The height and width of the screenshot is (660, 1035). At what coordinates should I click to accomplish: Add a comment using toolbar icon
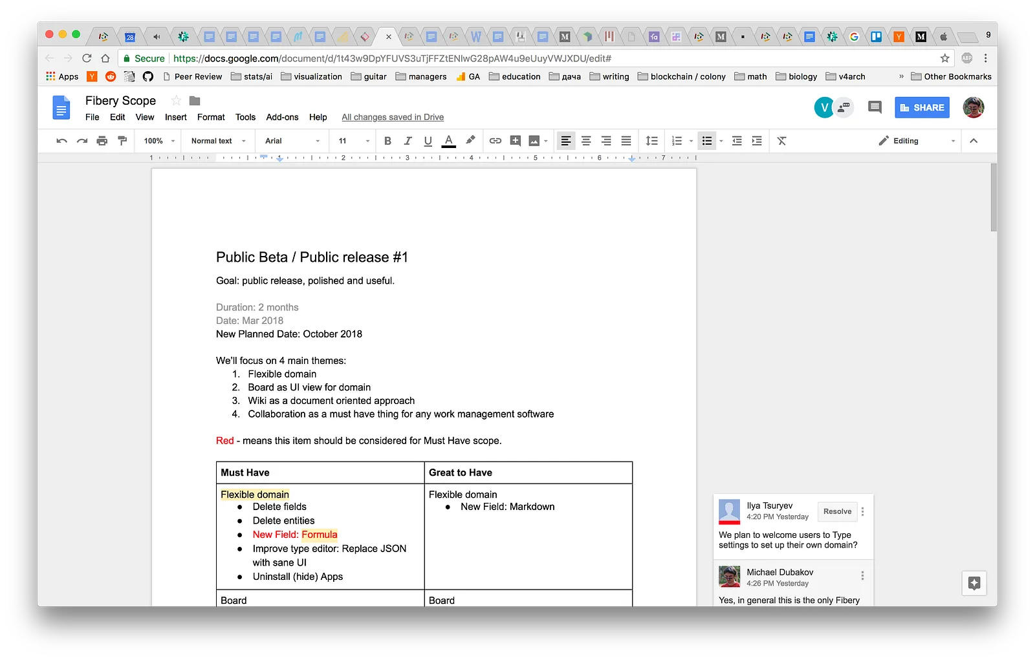(516, 141)
